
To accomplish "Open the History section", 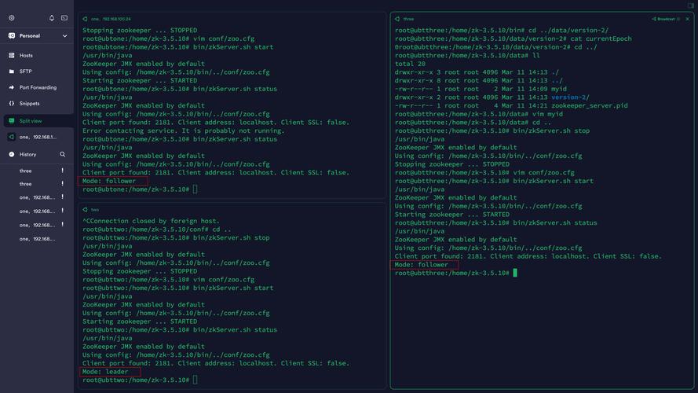I will [28, 155].
